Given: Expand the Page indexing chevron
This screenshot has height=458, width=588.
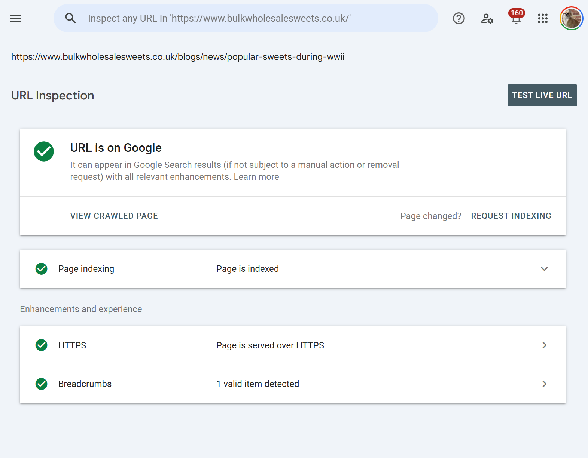Looking at the screenshot, I should coord(544,269).
